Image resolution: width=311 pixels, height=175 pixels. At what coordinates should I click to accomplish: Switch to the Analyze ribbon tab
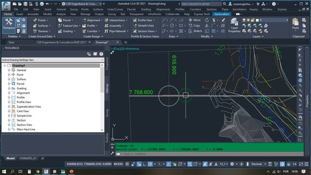coord(61,14)
